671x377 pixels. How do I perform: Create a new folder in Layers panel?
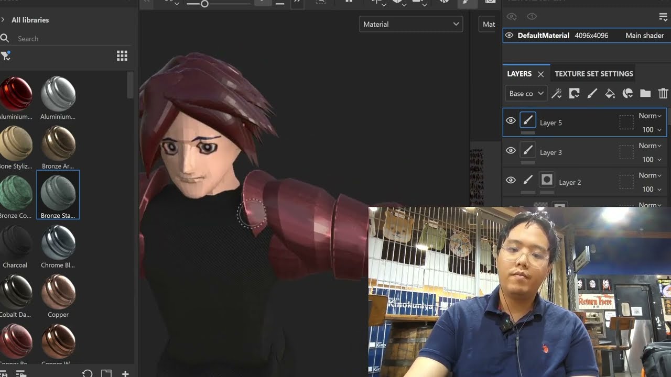[x=645, y=94]
